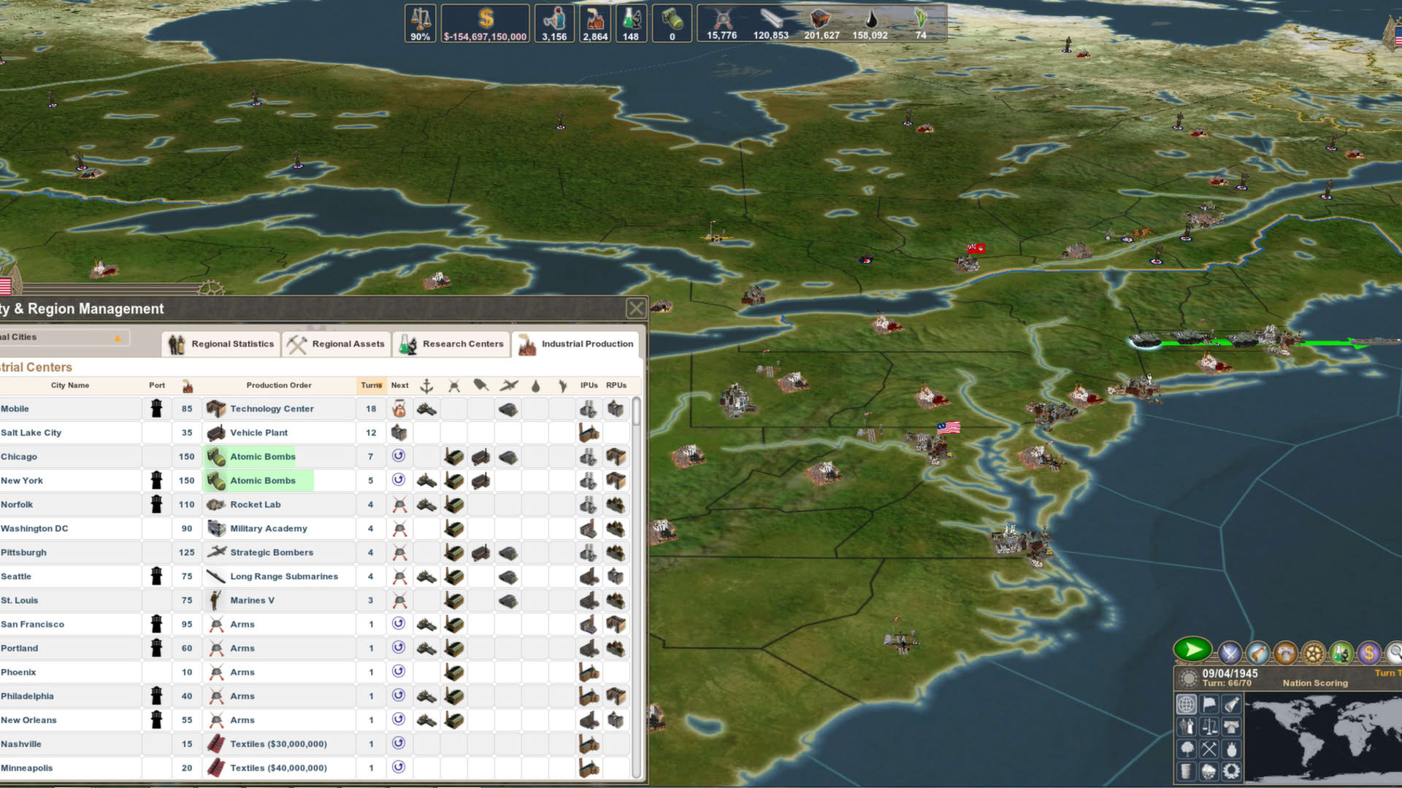Switch to Research Centers tab

452,344
